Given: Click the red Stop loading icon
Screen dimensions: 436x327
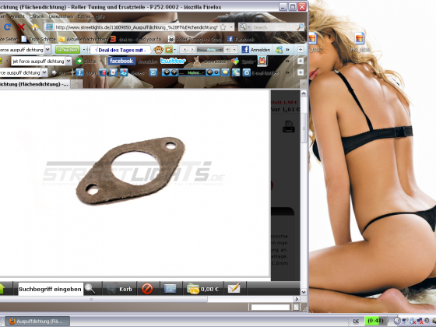Looking at the screenshot, I should pyautogui.click(x=21, y=27).
